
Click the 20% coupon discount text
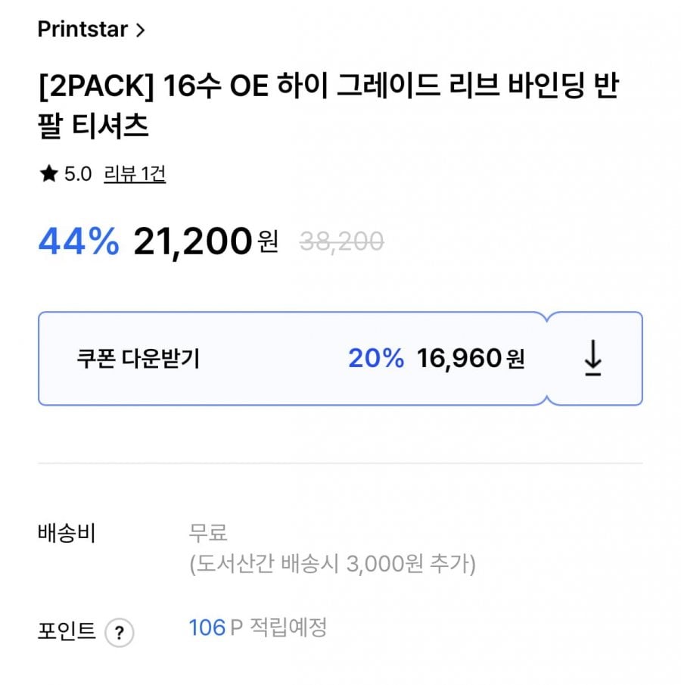[x=376, y=358]
